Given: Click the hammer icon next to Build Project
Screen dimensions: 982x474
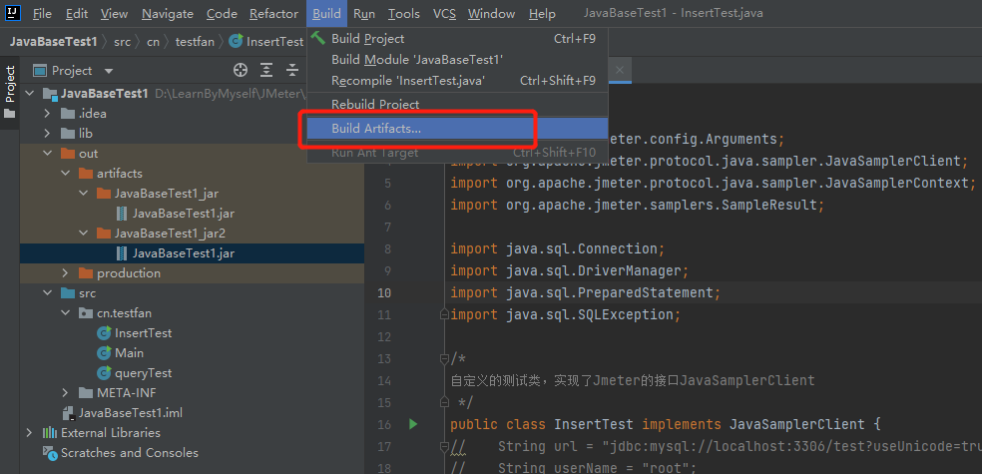Looking at the screenshot, I should (318, 38).
